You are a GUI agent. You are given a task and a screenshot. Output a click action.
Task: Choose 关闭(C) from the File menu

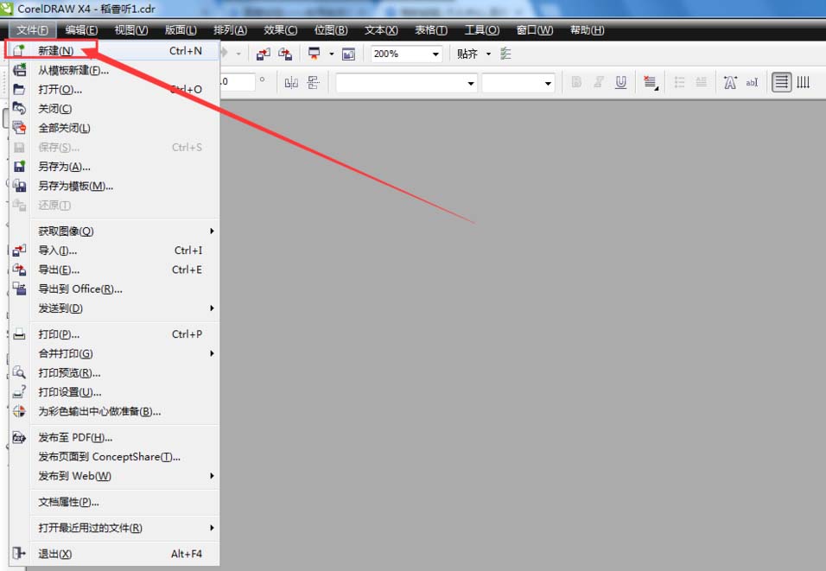(x=114, y=109)
